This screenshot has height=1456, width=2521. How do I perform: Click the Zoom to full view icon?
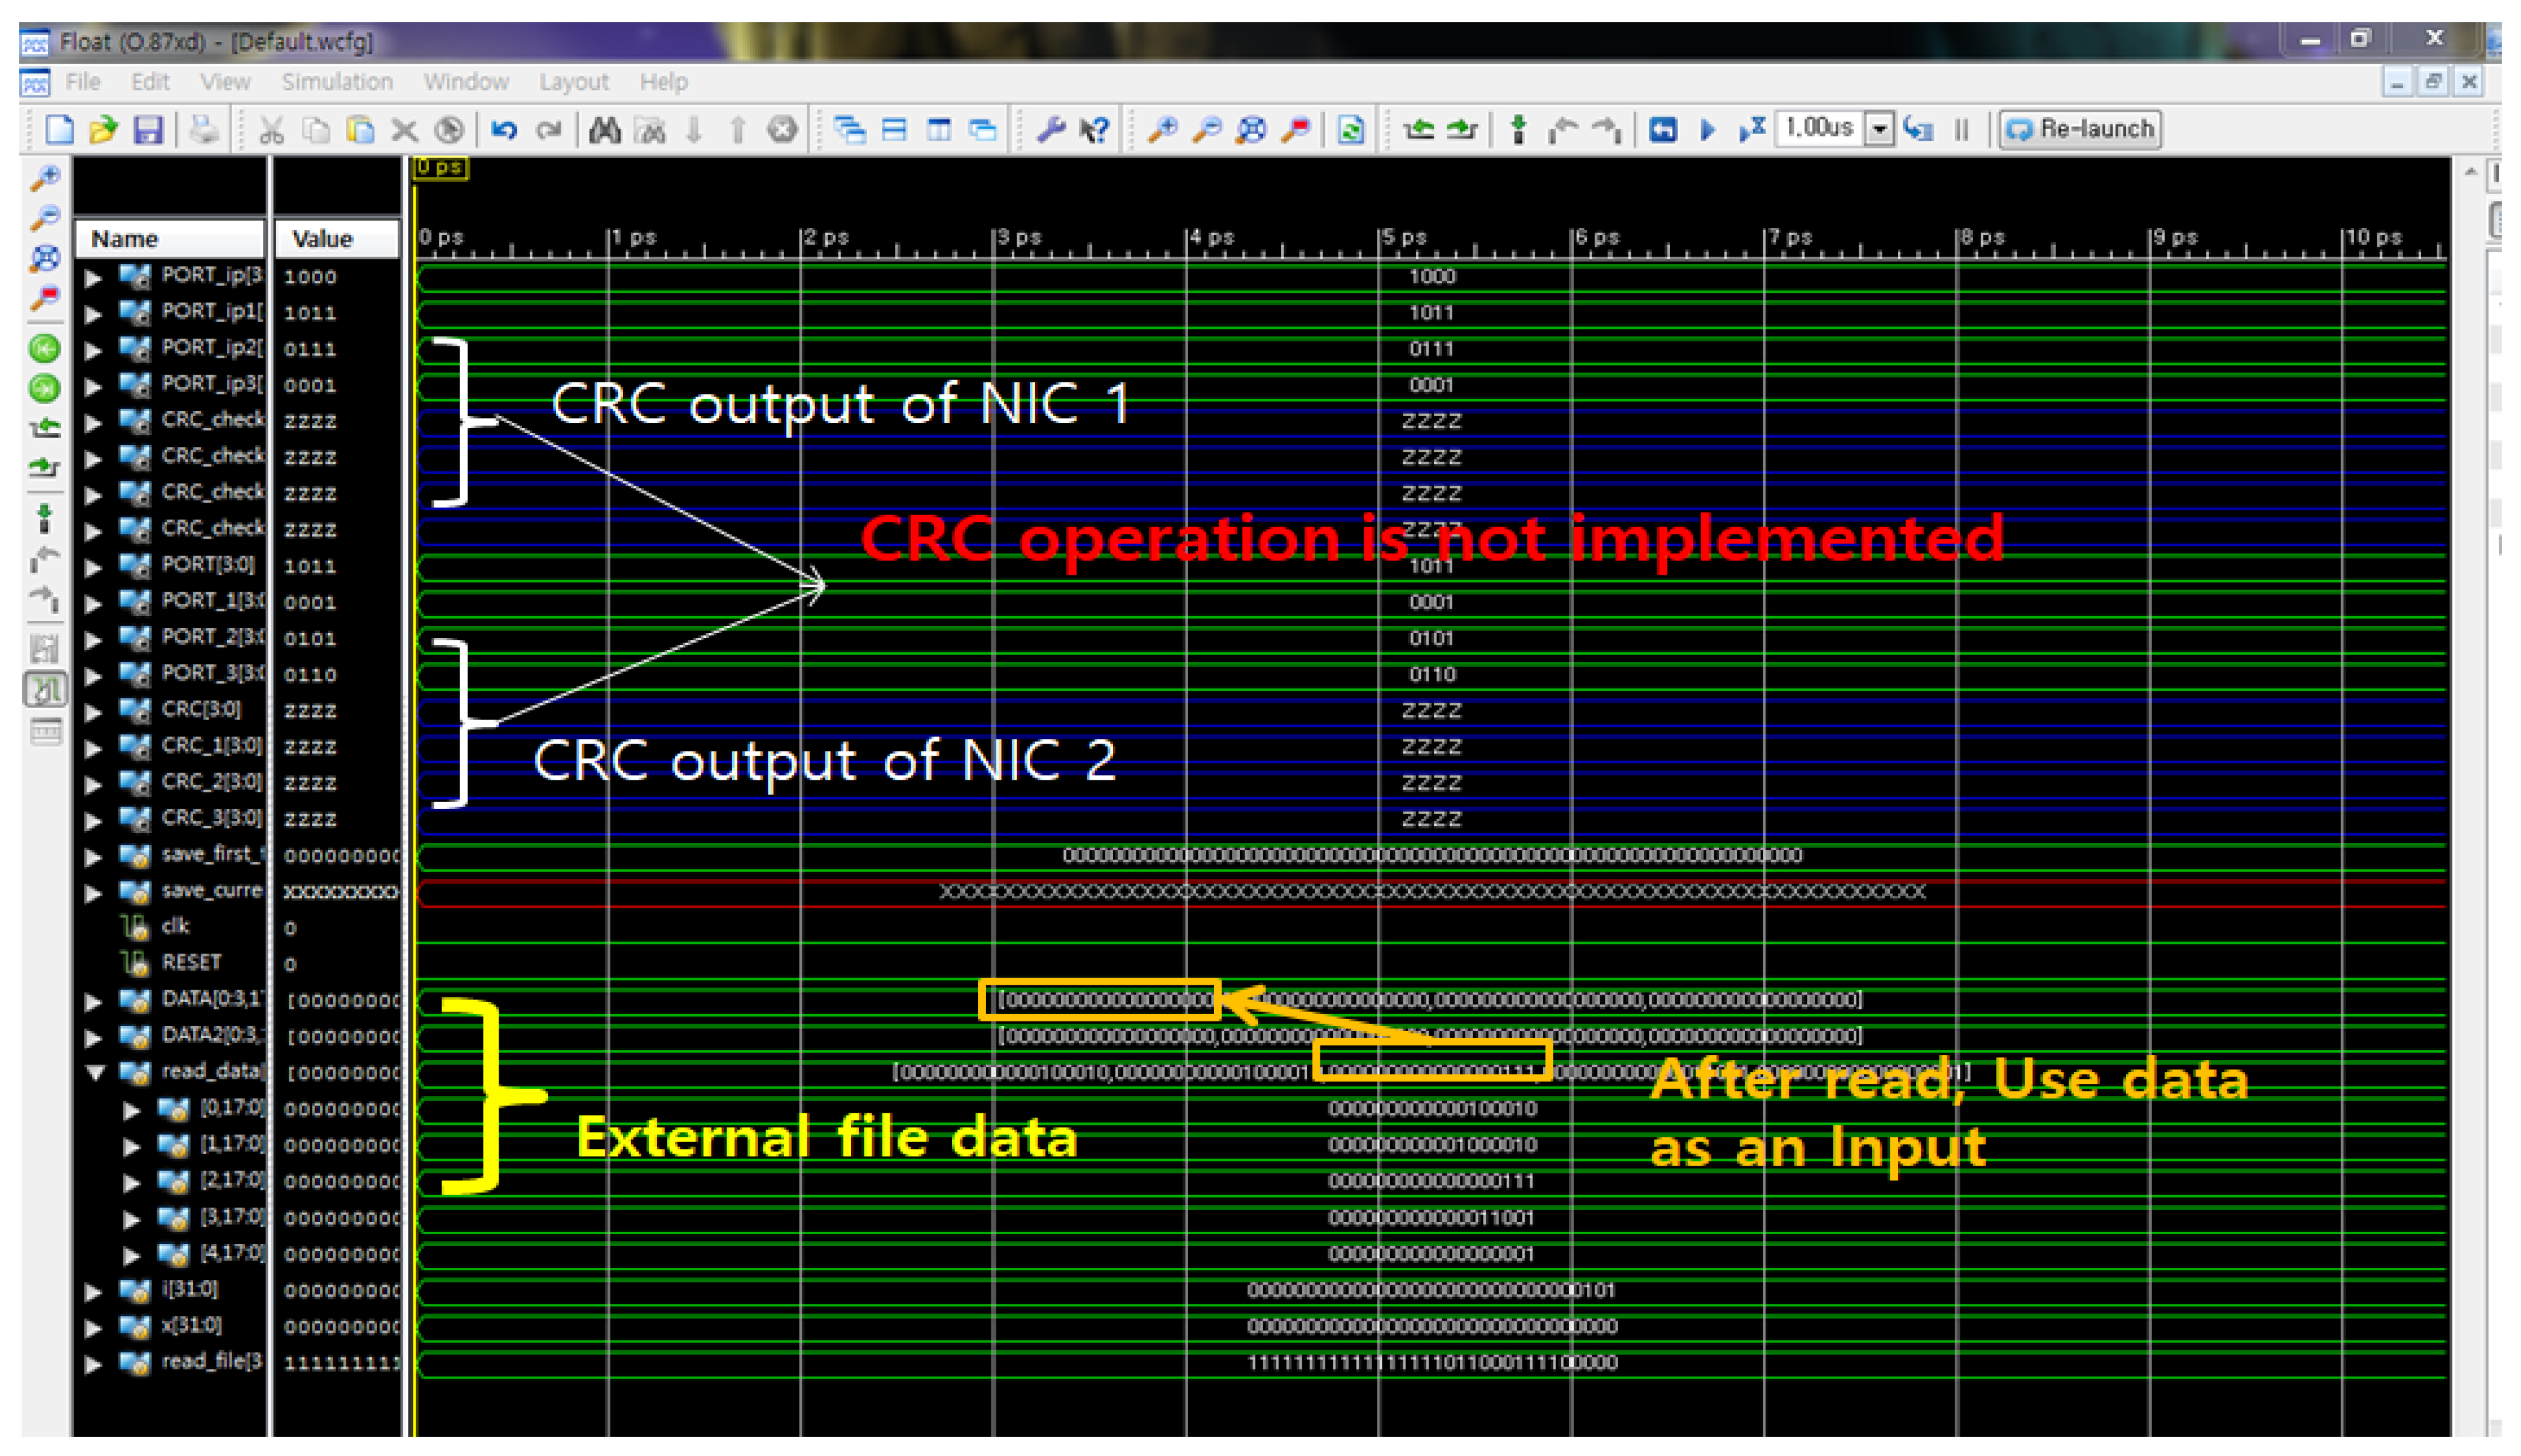coord(1252,130)
